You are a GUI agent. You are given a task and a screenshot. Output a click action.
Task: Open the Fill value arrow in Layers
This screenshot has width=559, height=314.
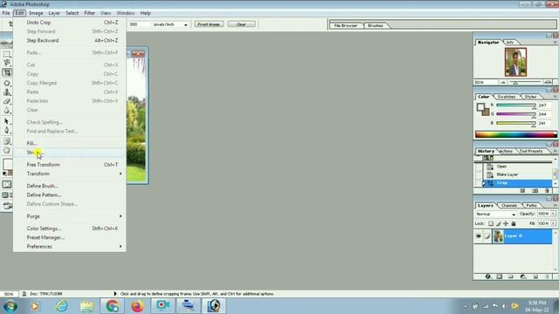click(553, 223)
